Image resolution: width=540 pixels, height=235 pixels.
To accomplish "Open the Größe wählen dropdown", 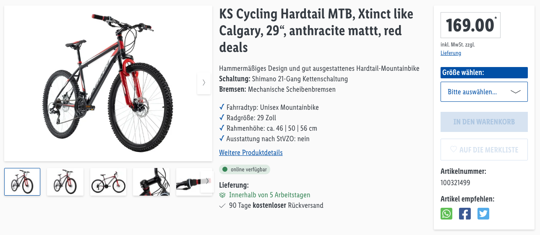I will tap(484, 92).
